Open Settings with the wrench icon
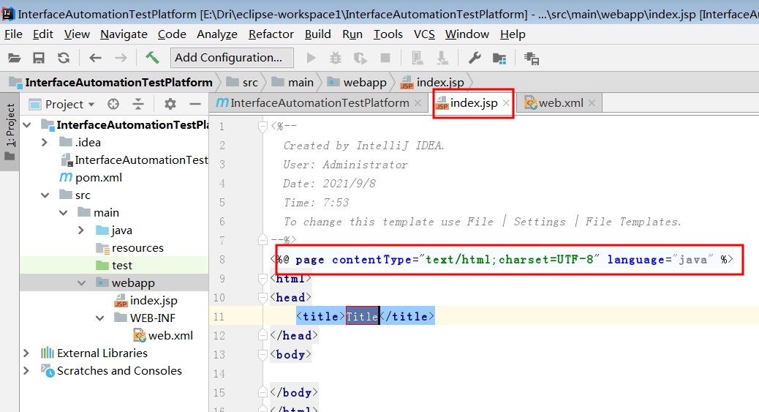The image size is (759, 412). (475, 58)
